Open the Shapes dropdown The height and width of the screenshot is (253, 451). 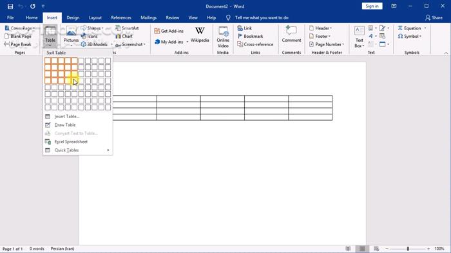92,28
